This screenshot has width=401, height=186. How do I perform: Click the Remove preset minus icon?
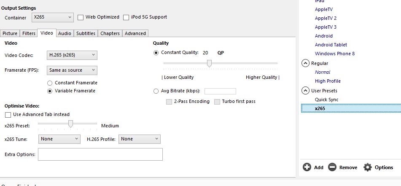click(332, 167)
